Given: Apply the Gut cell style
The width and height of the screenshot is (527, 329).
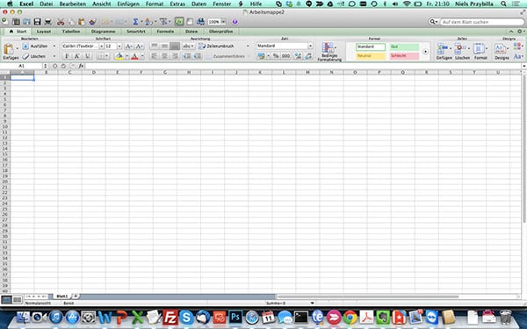Looking at the screenshot, I should coord(404,46).
